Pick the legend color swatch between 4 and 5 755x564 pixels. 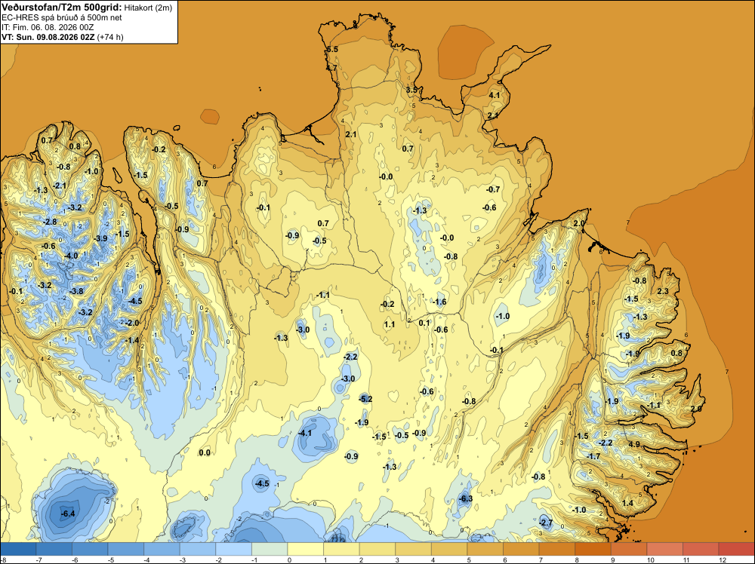(450, 549)
